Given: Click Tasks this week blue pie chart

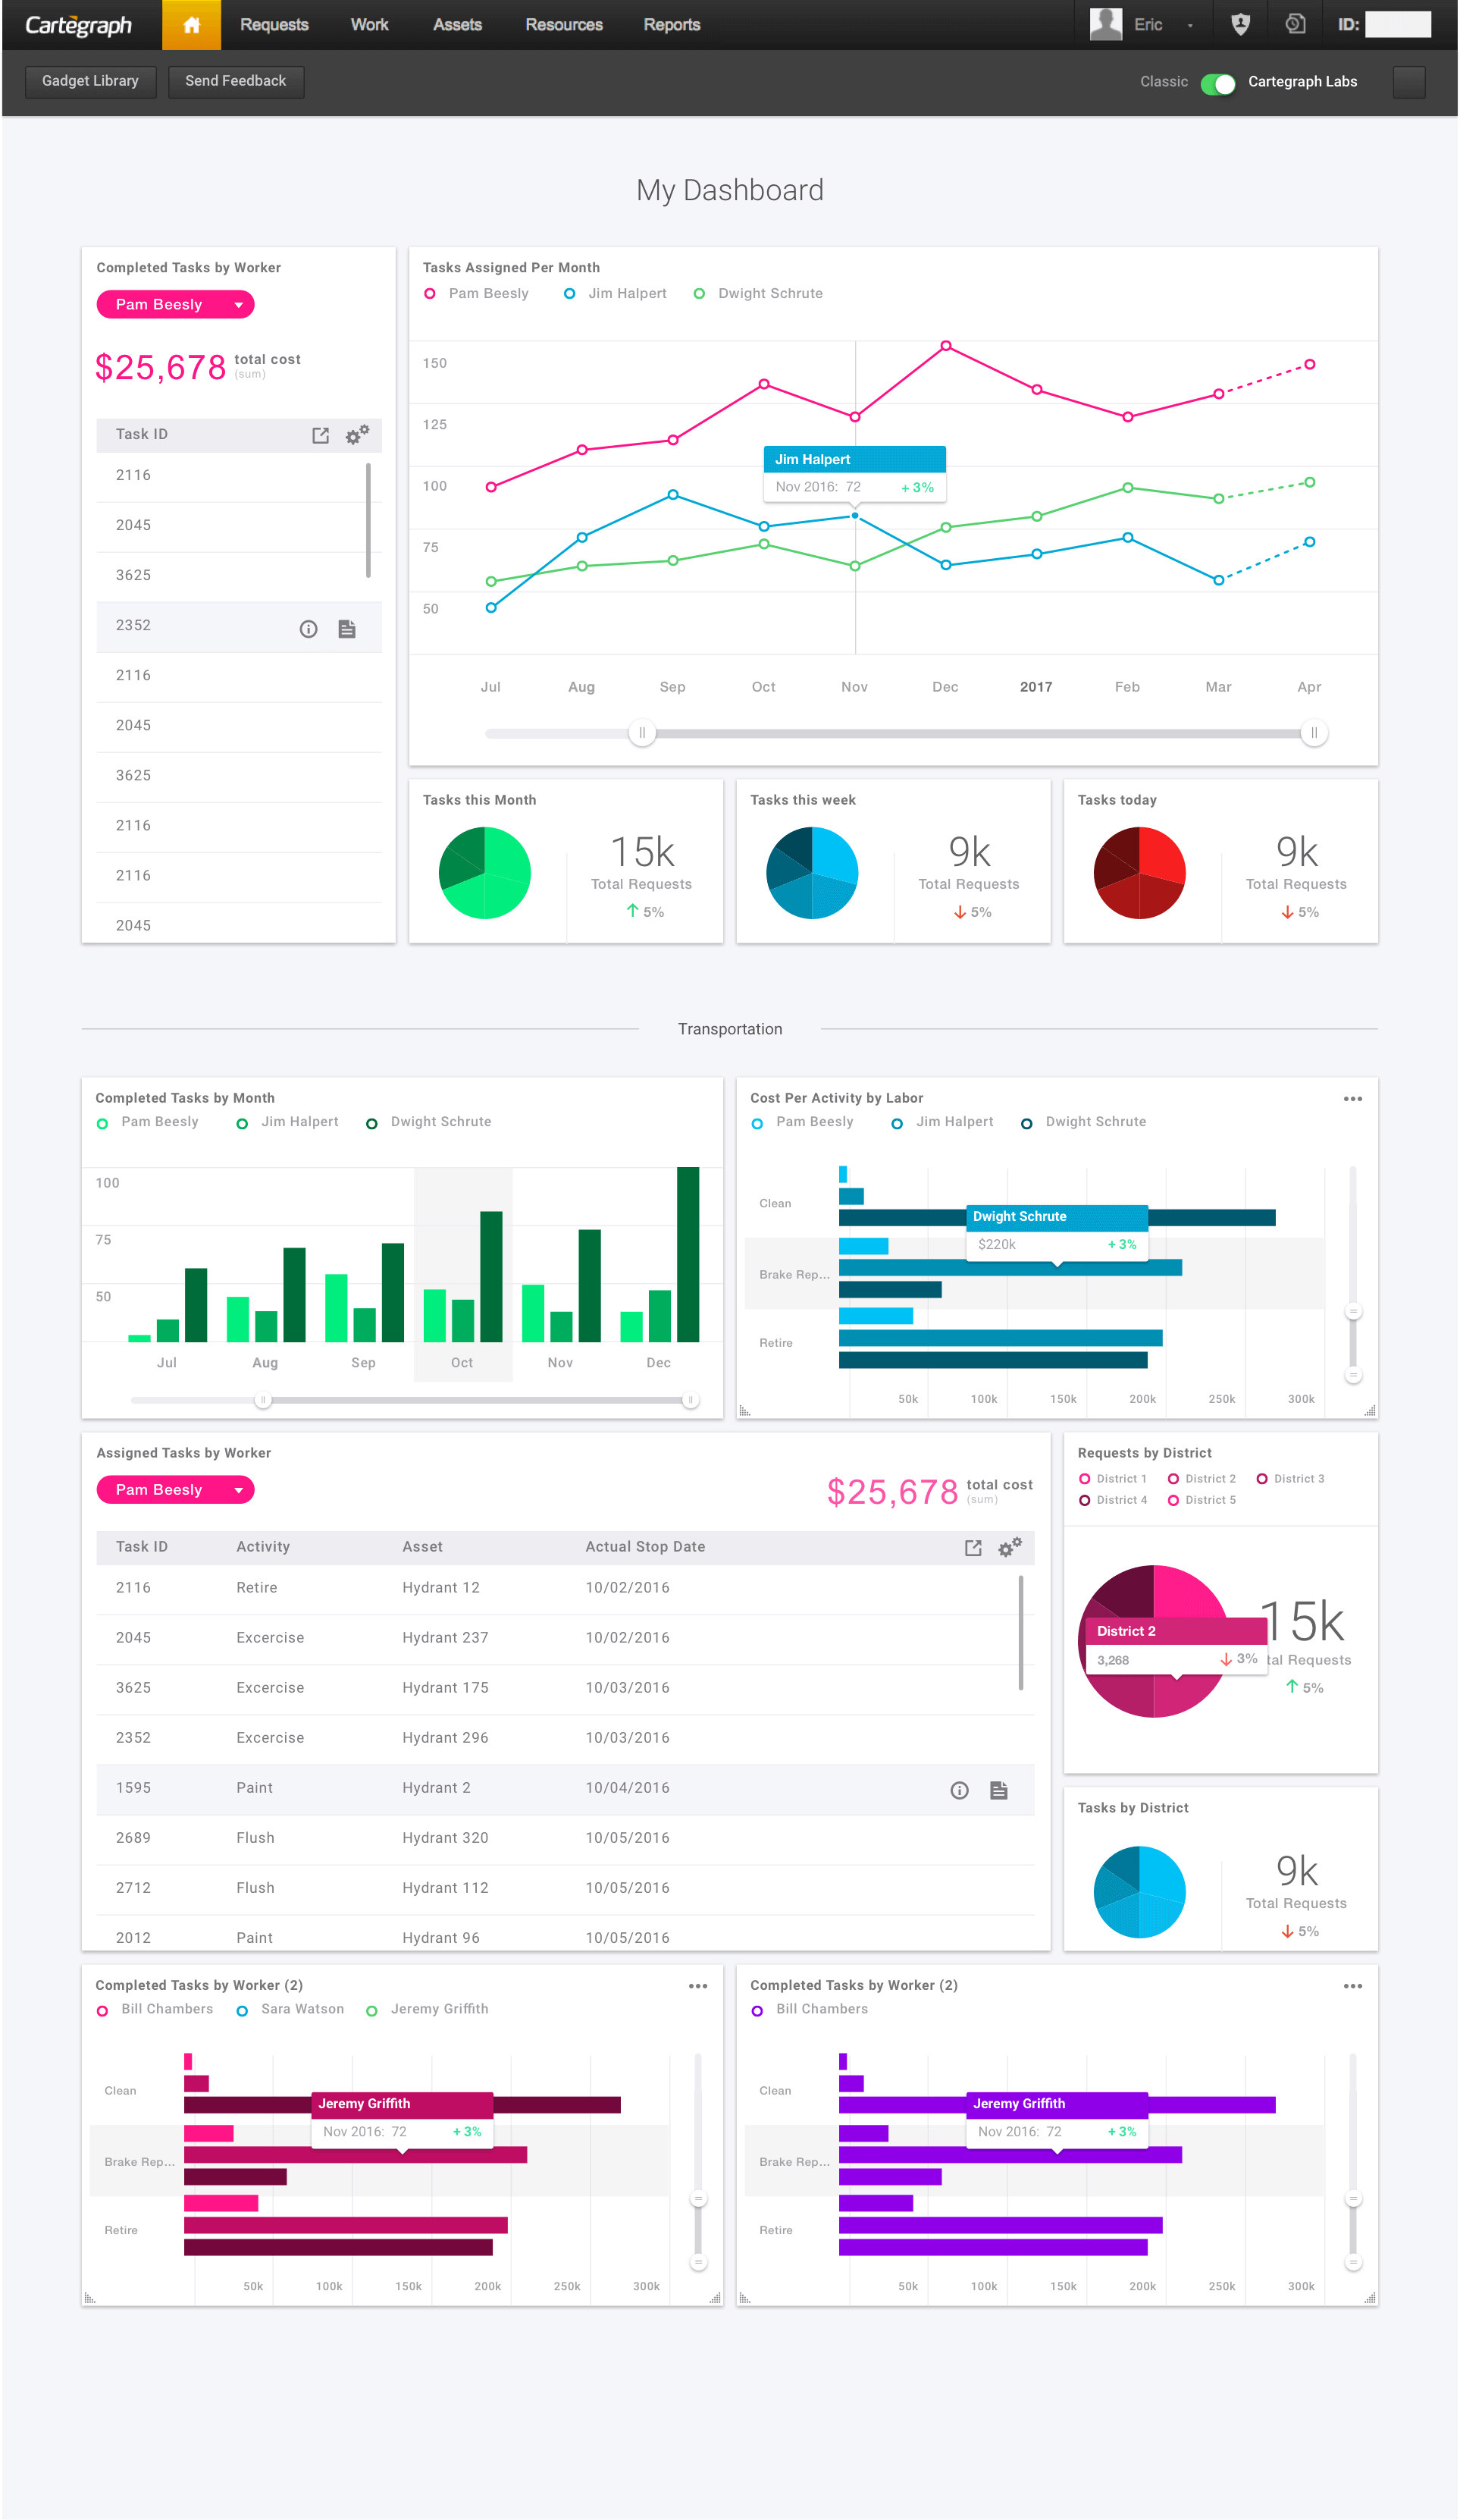Looking at the screenshot, I should click(811, 872).
